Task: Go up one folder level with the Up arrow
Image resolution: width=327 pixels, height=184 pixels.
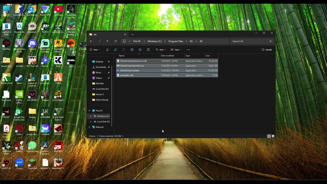Action: click(107, 41)
